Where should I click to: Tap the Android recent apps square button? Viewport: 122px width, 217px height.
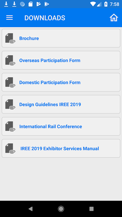(91, 209)
